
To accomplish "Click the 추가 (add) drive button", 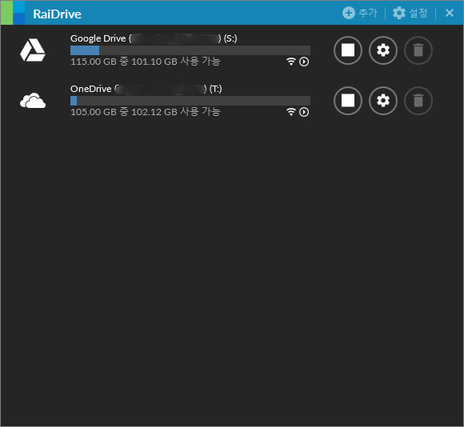I will [360, 13].
